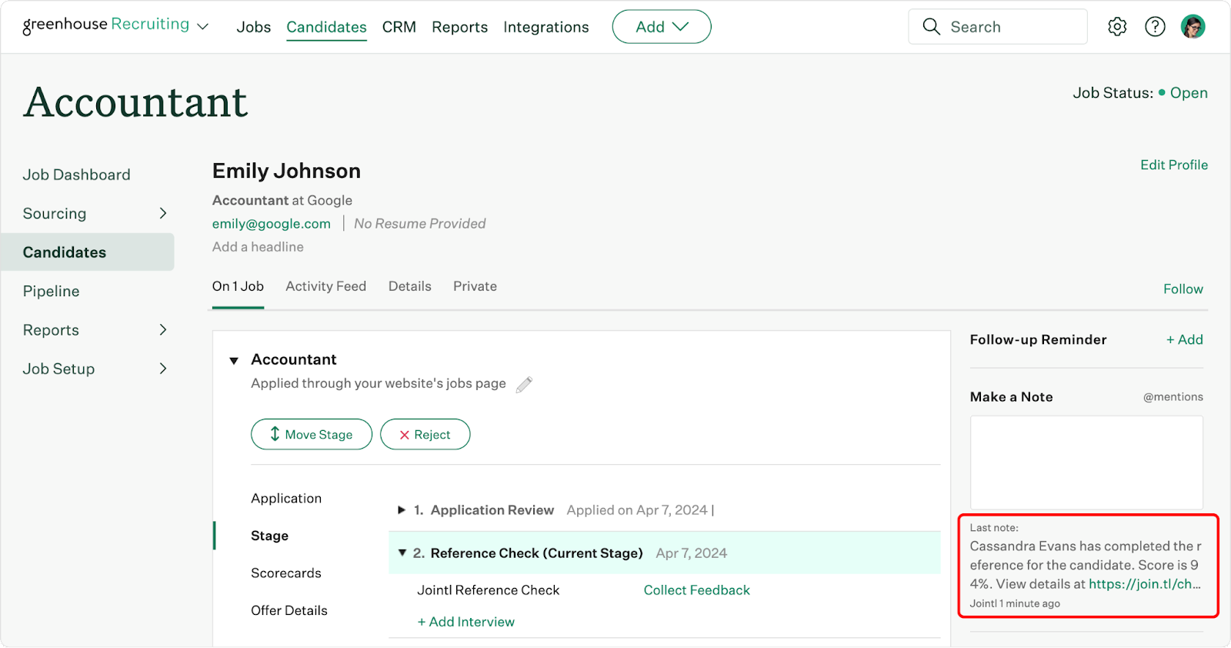Expand the Application Review stage triangle

[x=401, y=510]
